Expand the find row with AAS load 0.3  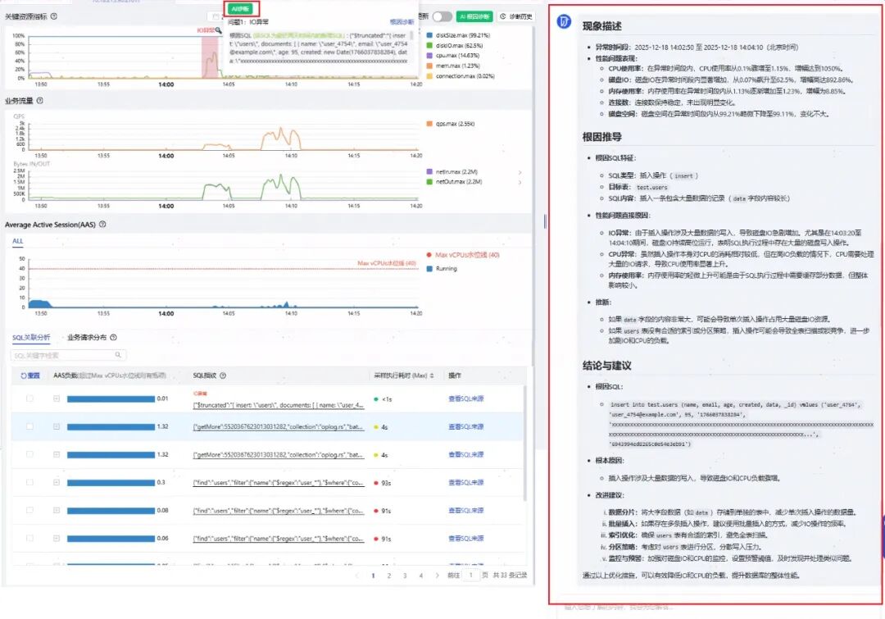point(57,482)
